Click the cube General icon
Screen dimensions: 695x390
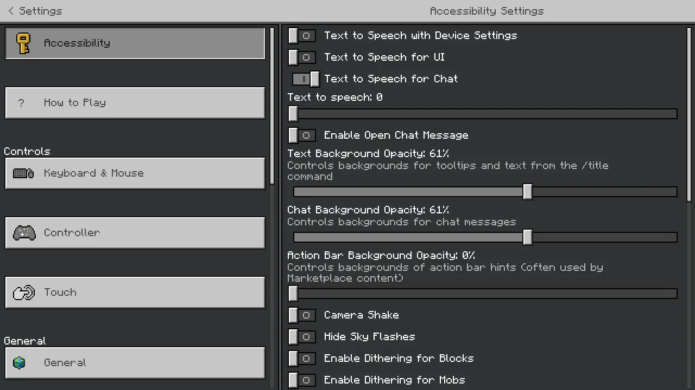coord(20,363)
